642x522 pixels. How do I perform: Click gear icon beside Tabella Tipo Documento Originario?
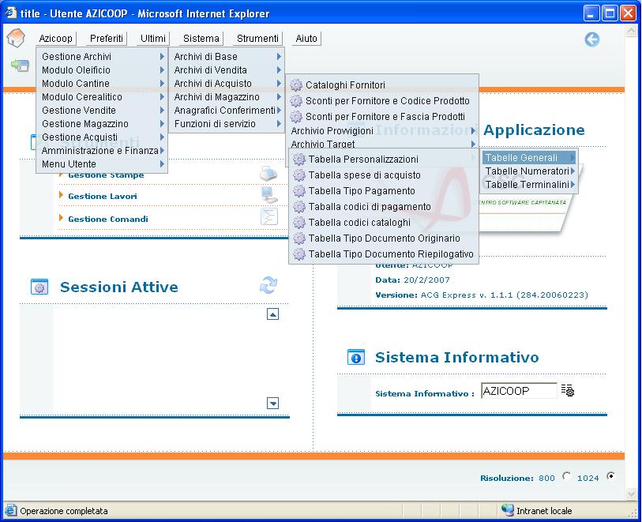(299, 238)
